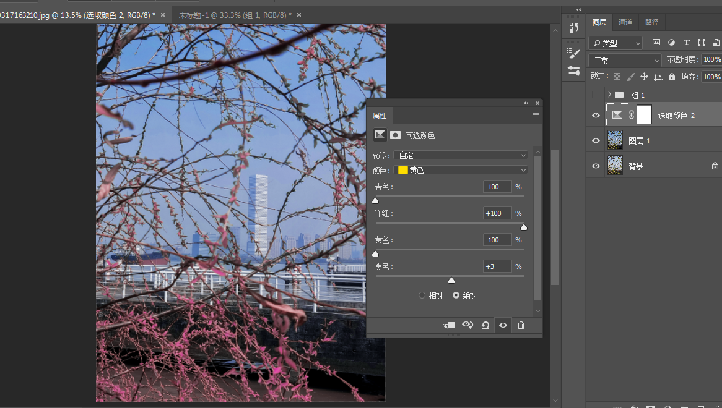Image resolution: width=722 pixels, height=408 pixels.
Task: Click the reset adjustment defaults icon
Action: pos(485,325)
